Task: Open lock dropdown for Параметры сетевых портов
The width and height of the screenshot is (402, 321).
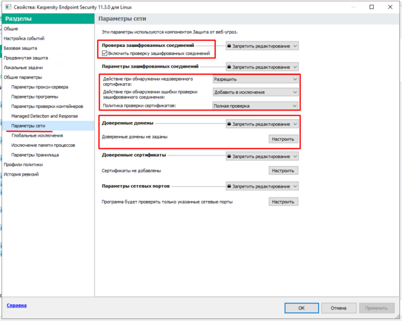Action: click(x=262, y=186)
